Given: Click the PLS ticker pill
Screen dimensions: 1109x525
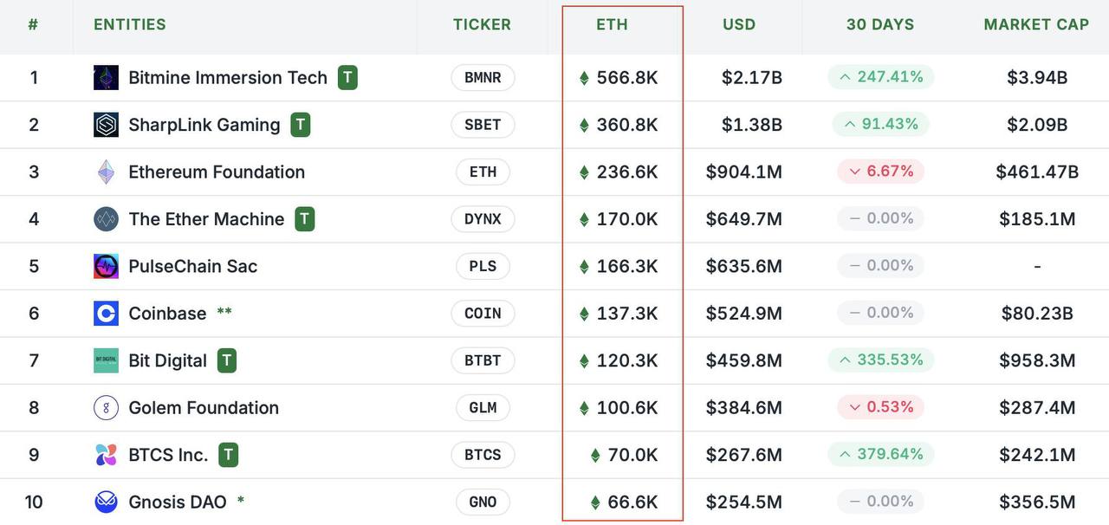Looking at the screenshot, I should (x=483, y=266).
